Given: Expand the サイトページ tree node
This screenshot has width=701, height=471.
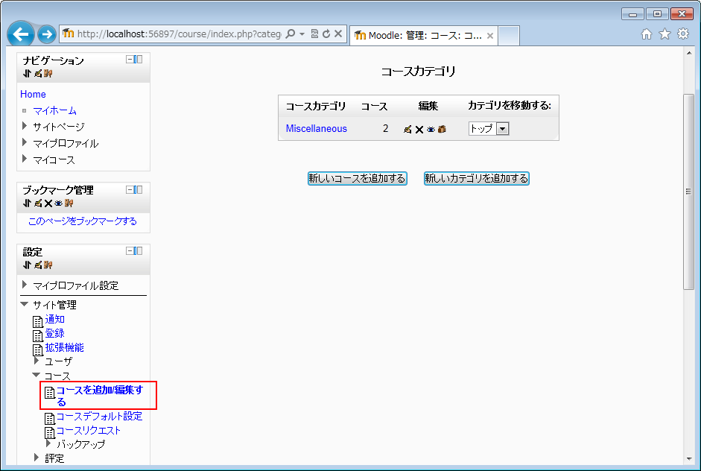Looking at the screenshot, I should (x=25, y=127).
